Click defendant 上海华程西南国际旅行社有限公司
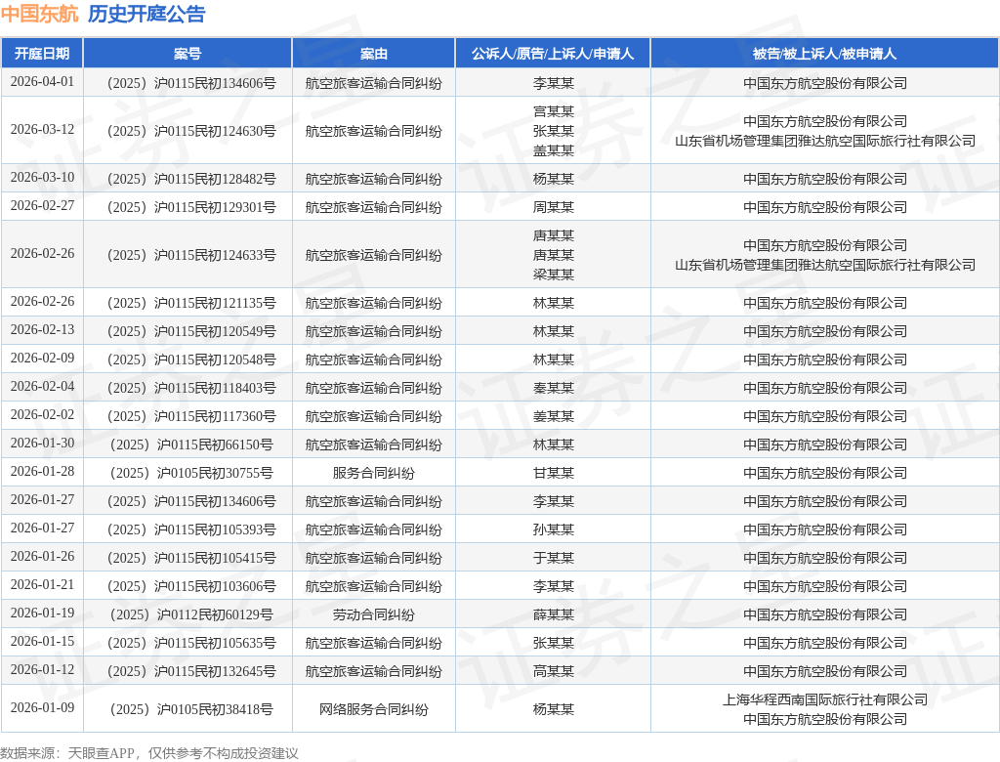The image size is (1000, 762). (x=824, y=699)
